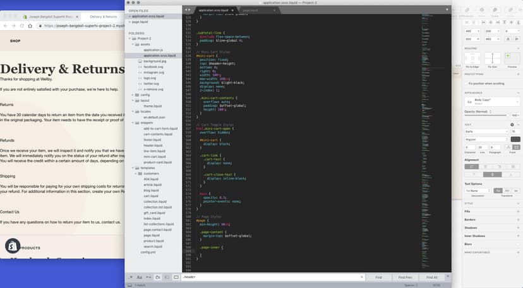523x288 pixels.
Task: Toggle the highlight matches search option
Action: pos(176,277)
